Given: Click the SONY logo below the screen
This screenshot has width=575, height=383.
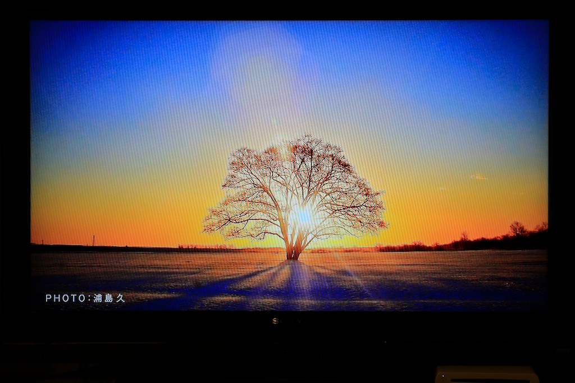Looking at the screenshot, I should (287, 321).
